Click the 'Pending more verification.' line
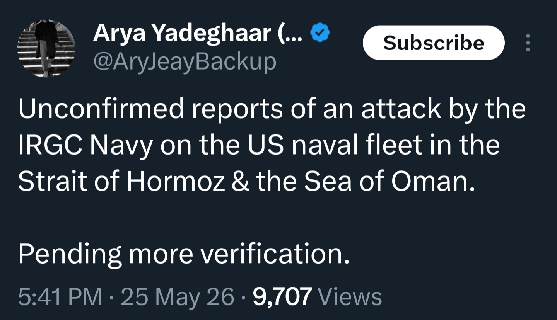 [x=184, y=254]
